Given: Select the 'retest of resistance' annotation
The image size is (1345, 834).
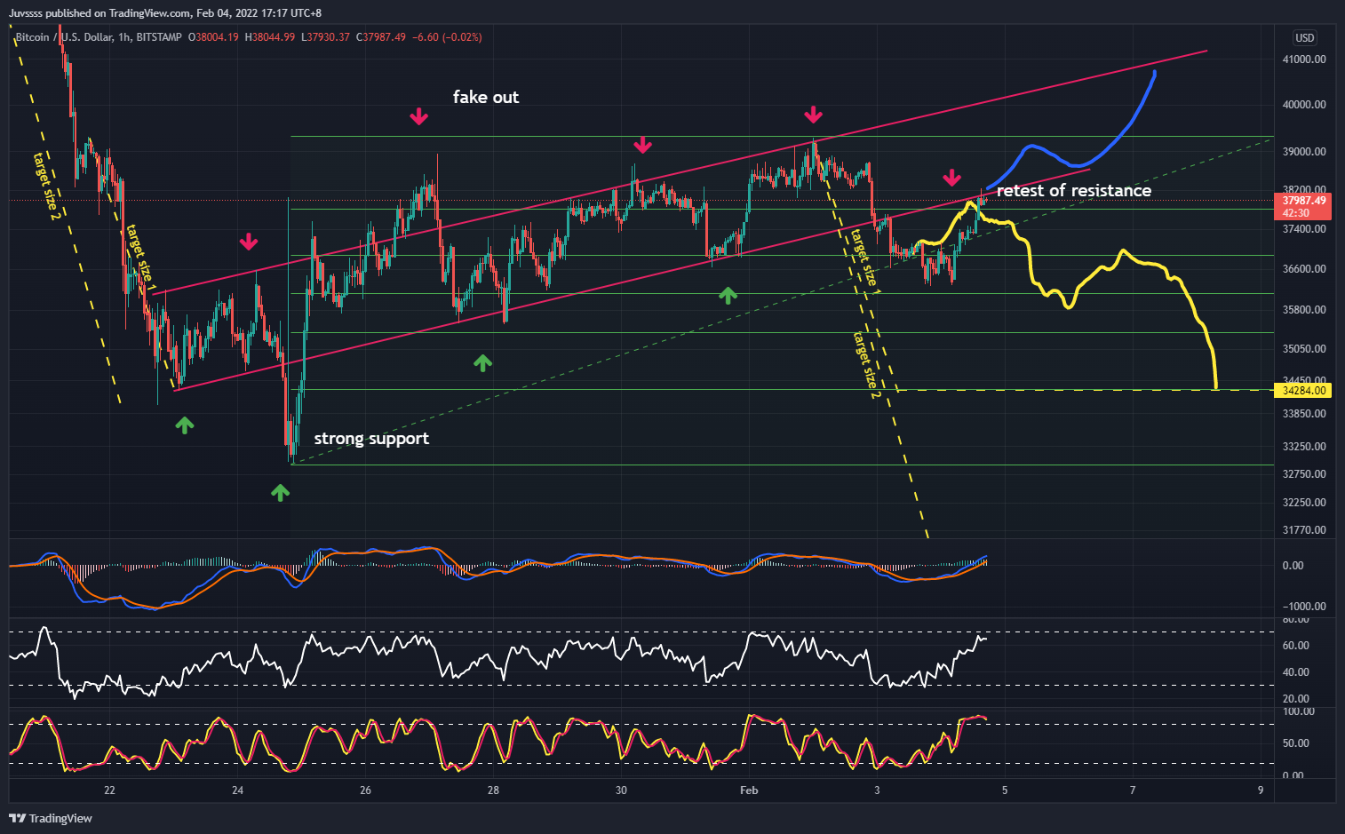Looking at the screenshot, I should [x=1074, y=190].
